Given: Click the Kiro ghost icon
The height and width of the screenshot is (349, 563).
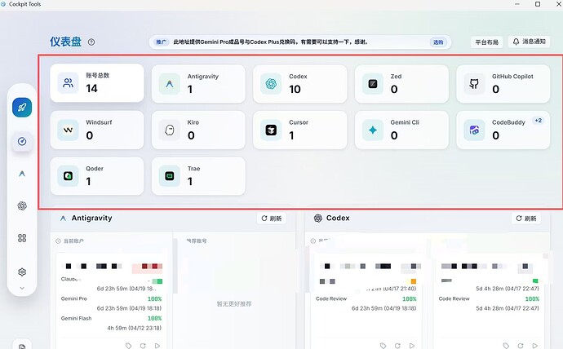Looking at the screenshot, I should 170,130.
